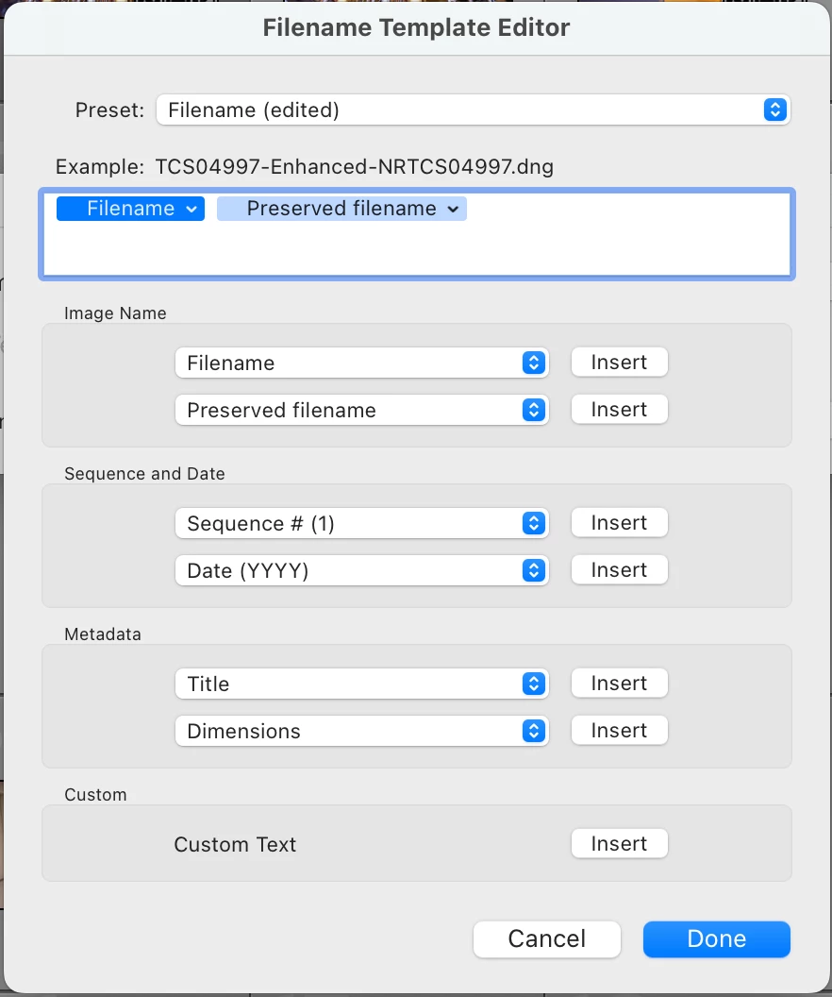Open the Dimensions metadata dropdown

pos(362,731)
